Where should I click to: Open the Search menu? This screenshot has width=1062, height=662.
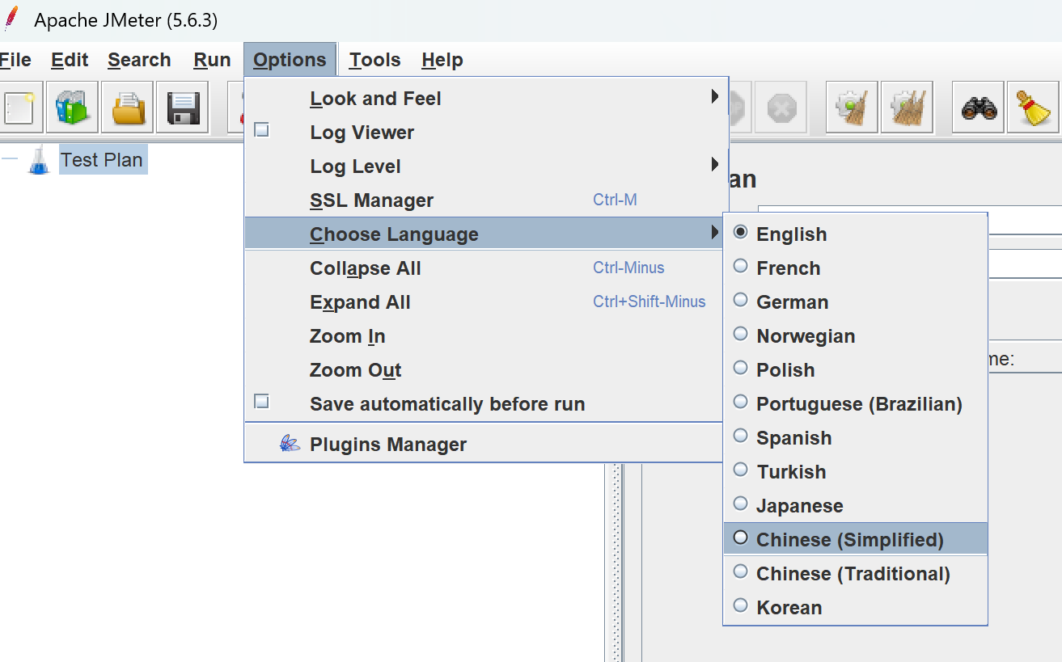point(139,60)
